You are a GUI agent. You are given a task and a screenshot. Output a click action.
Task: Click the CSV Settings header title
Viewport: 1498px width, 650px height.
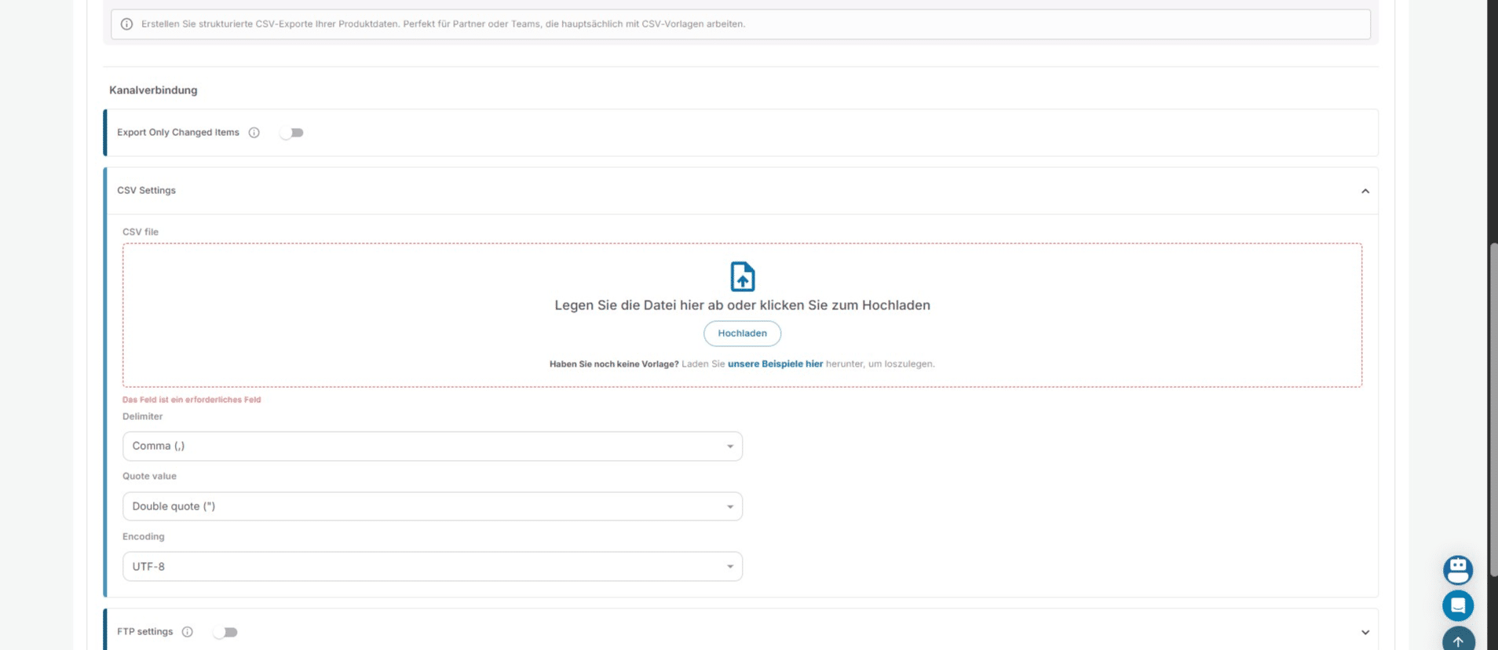pos(147,191)
